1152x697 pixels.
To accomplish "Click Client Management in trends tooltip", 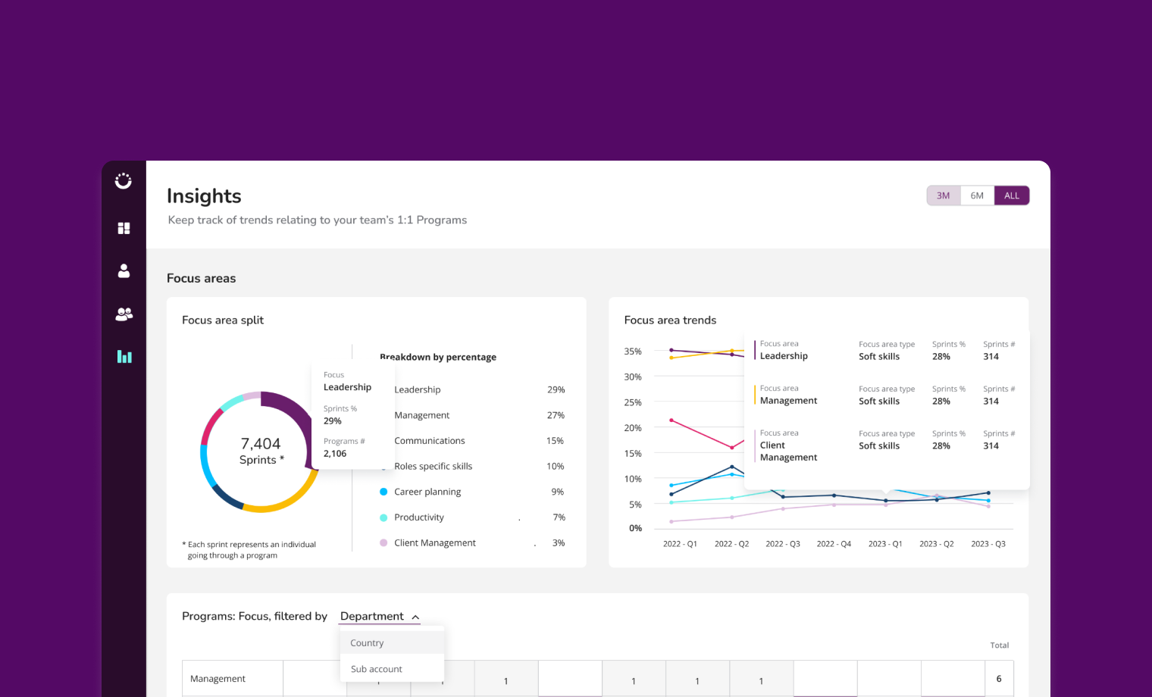I will tap(788, 452).
